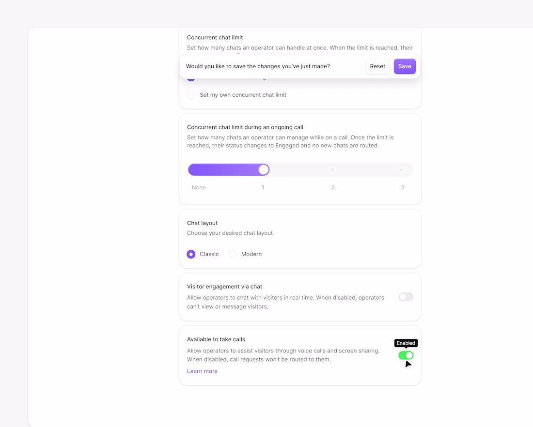Click the Reset button
Image resolution: width=533 pixels, height=427 pixels.
(377, 66)
